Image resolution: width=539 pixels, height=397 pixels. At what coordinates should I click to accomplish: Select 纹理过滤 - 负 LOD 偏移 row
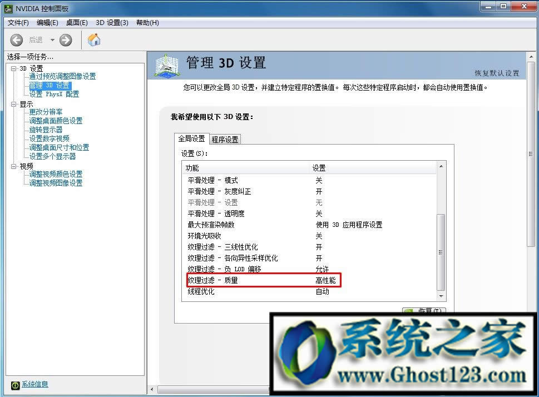point(309,269)
